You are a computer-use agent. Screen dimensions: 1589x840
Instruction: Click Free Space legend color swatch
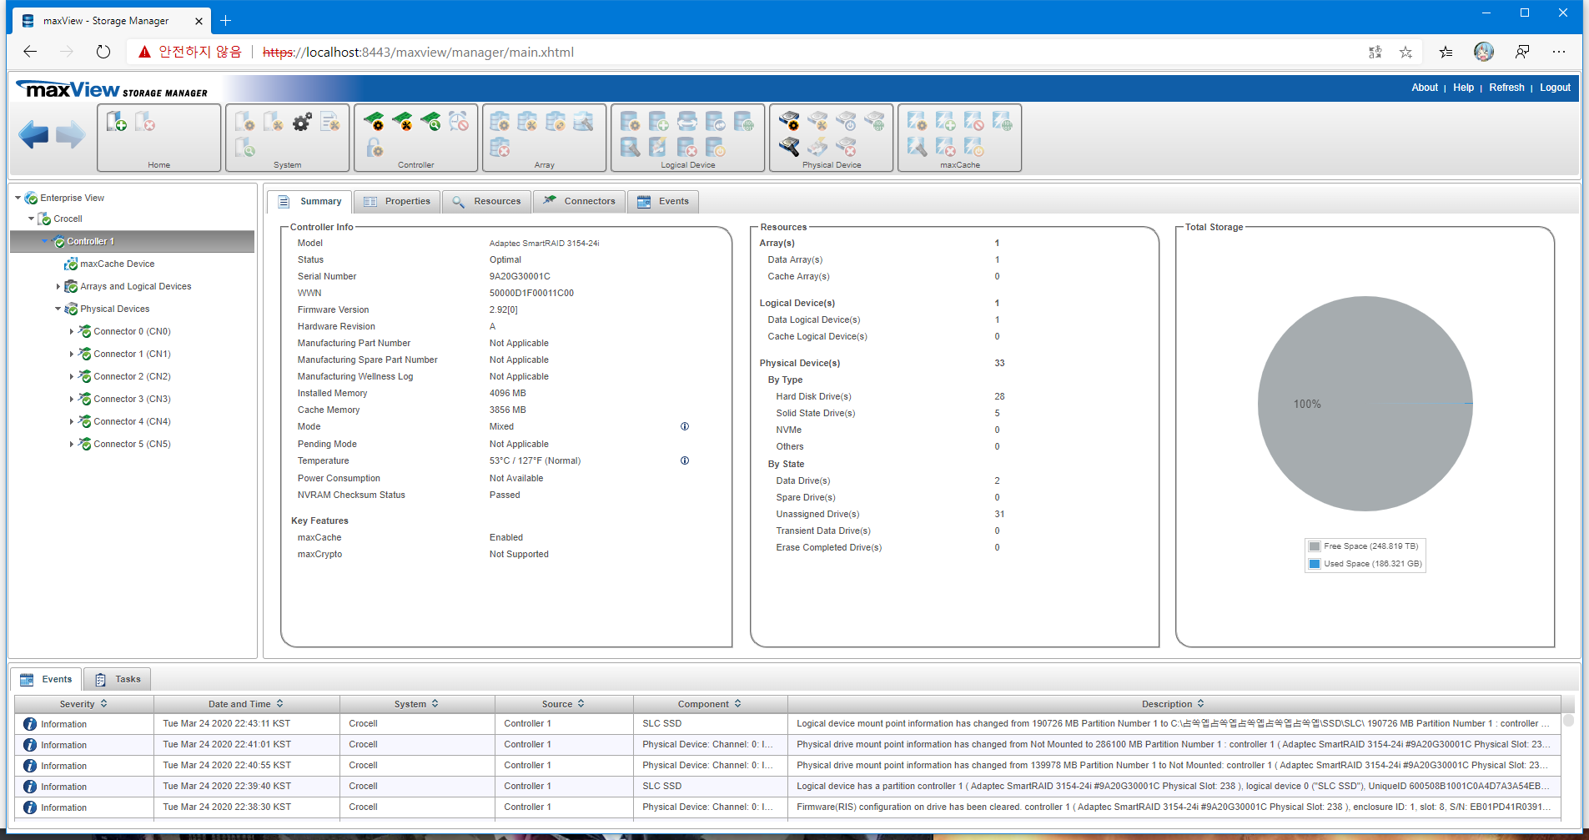pyautogui.click(x=1315, y=546)
